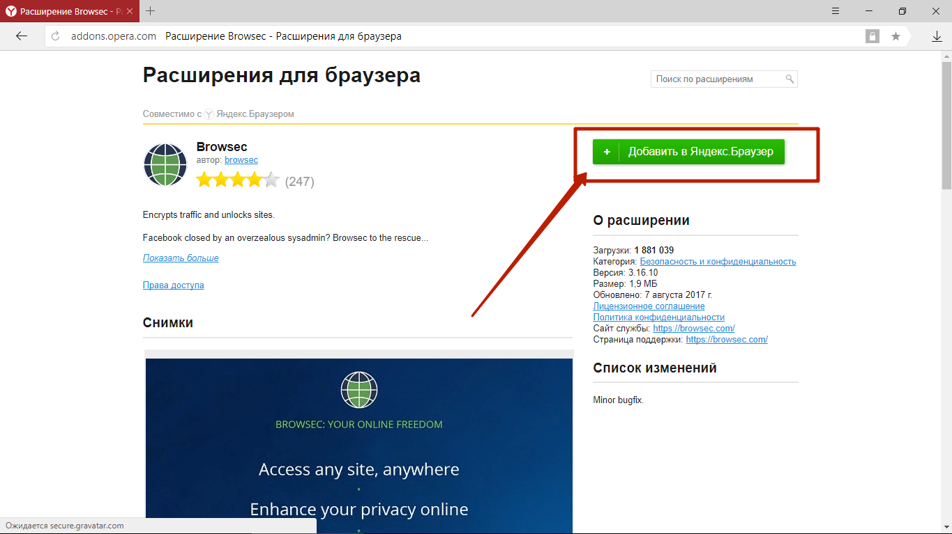Screen dimensions: 952x534
Task: Click the Яндекс.Браузером compatibility label
Action: (x=255, y=113)
